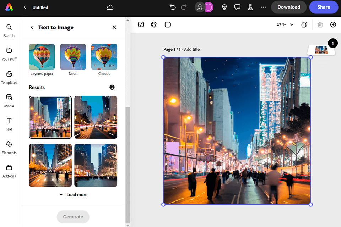Click the Download button
Screen dimensions: 341x227
coord(288,7)
